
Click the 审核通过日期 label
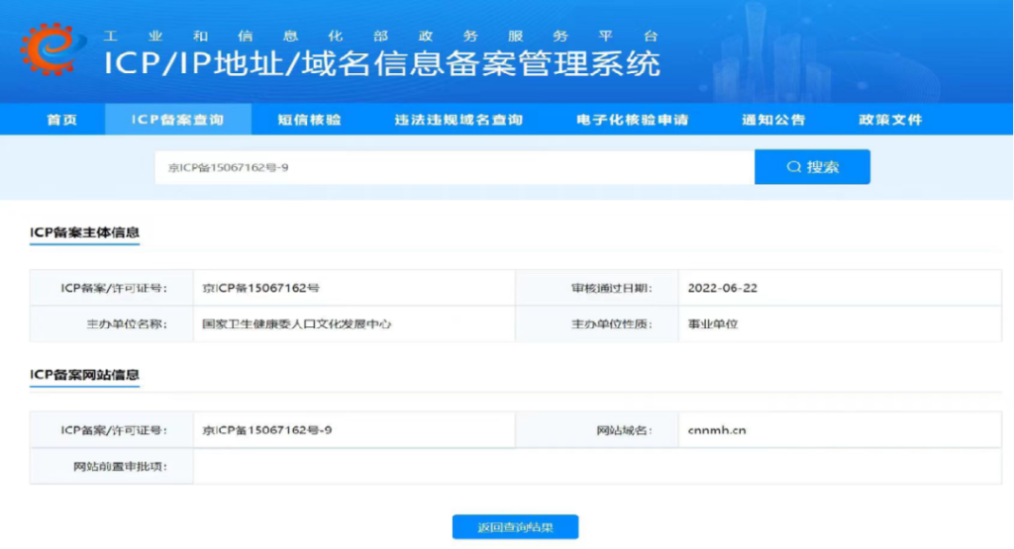[612, 288]
